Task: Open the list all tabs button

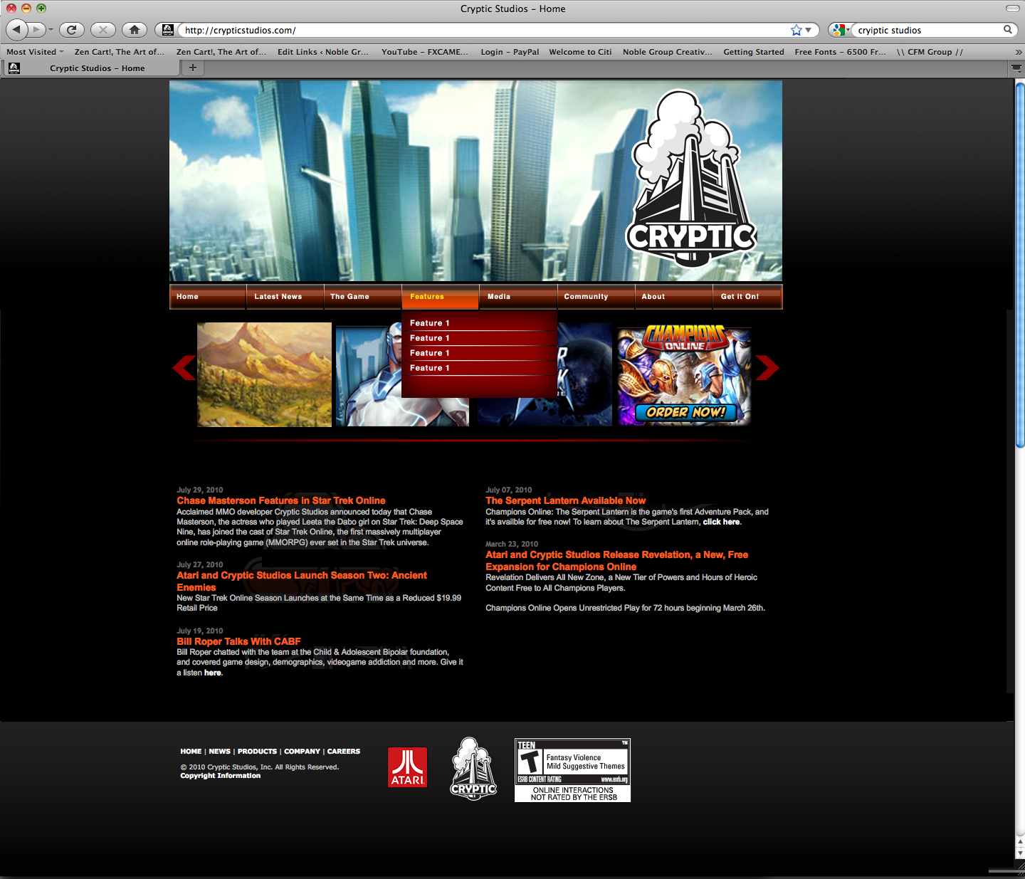Action: 1016,68
